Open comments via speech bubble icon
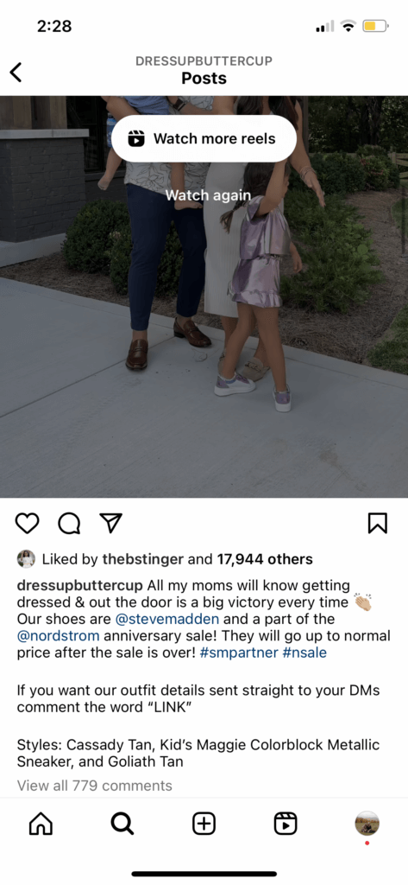This screenshot has height=885, width=408. point(69,523)
